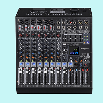103x103 pixels.
Task: Click the light blue G1-G2 fader cap
Action: pos(76,70)
